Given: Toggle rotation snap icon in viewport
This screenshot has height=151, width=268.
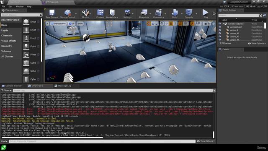Looking at the screenshot, I should (180, 23).
